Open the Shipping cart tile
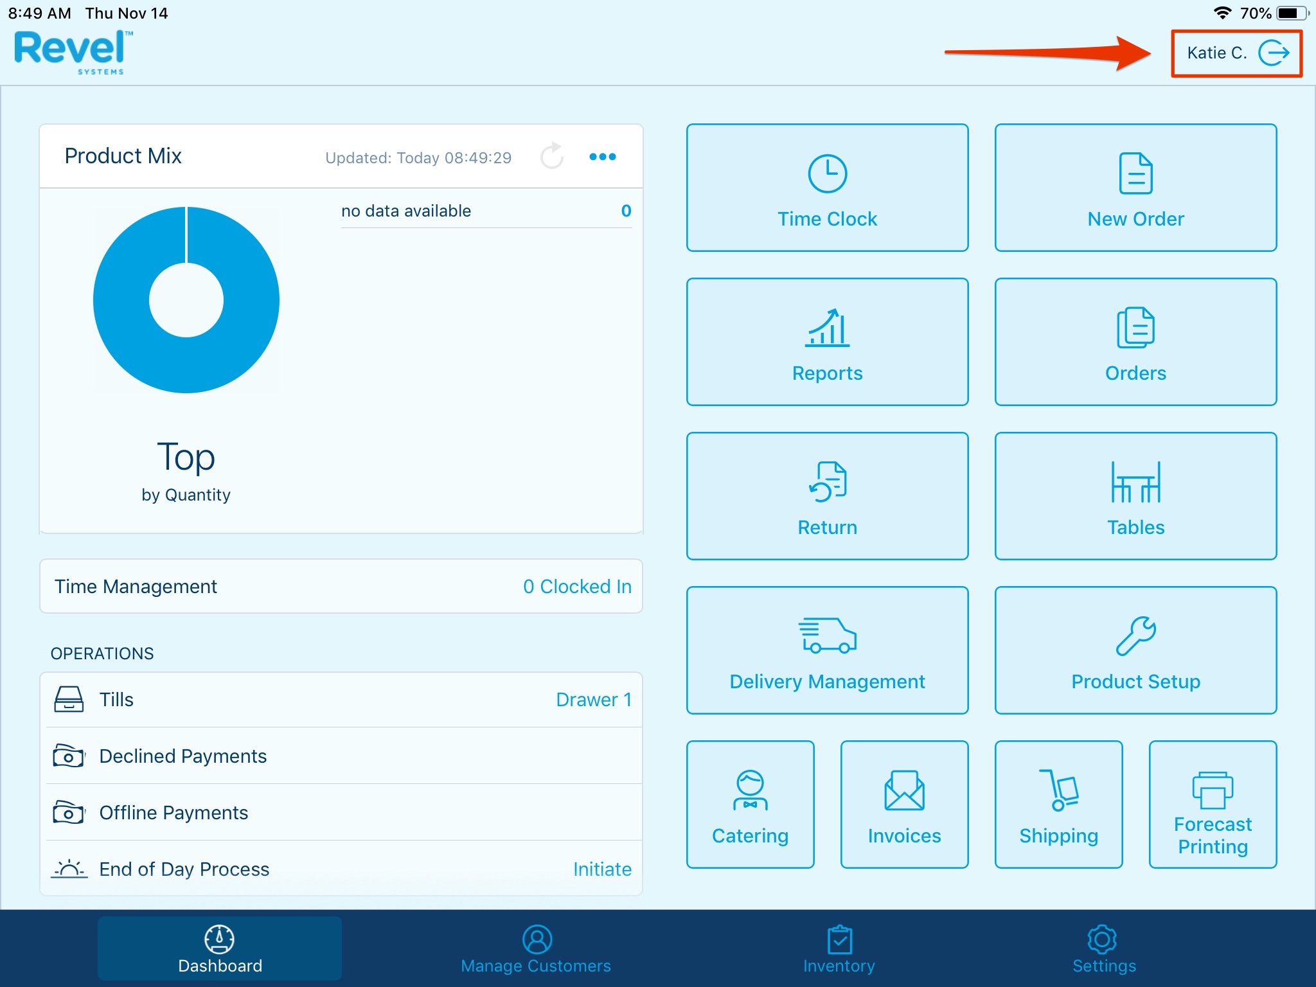Image resolution: width=1316 pixels, height=987 pixels. point(1058,805)
